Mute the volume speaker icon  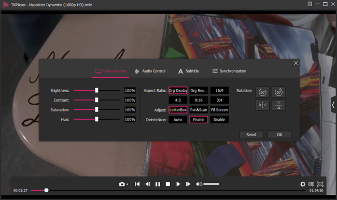coord(199,184)
